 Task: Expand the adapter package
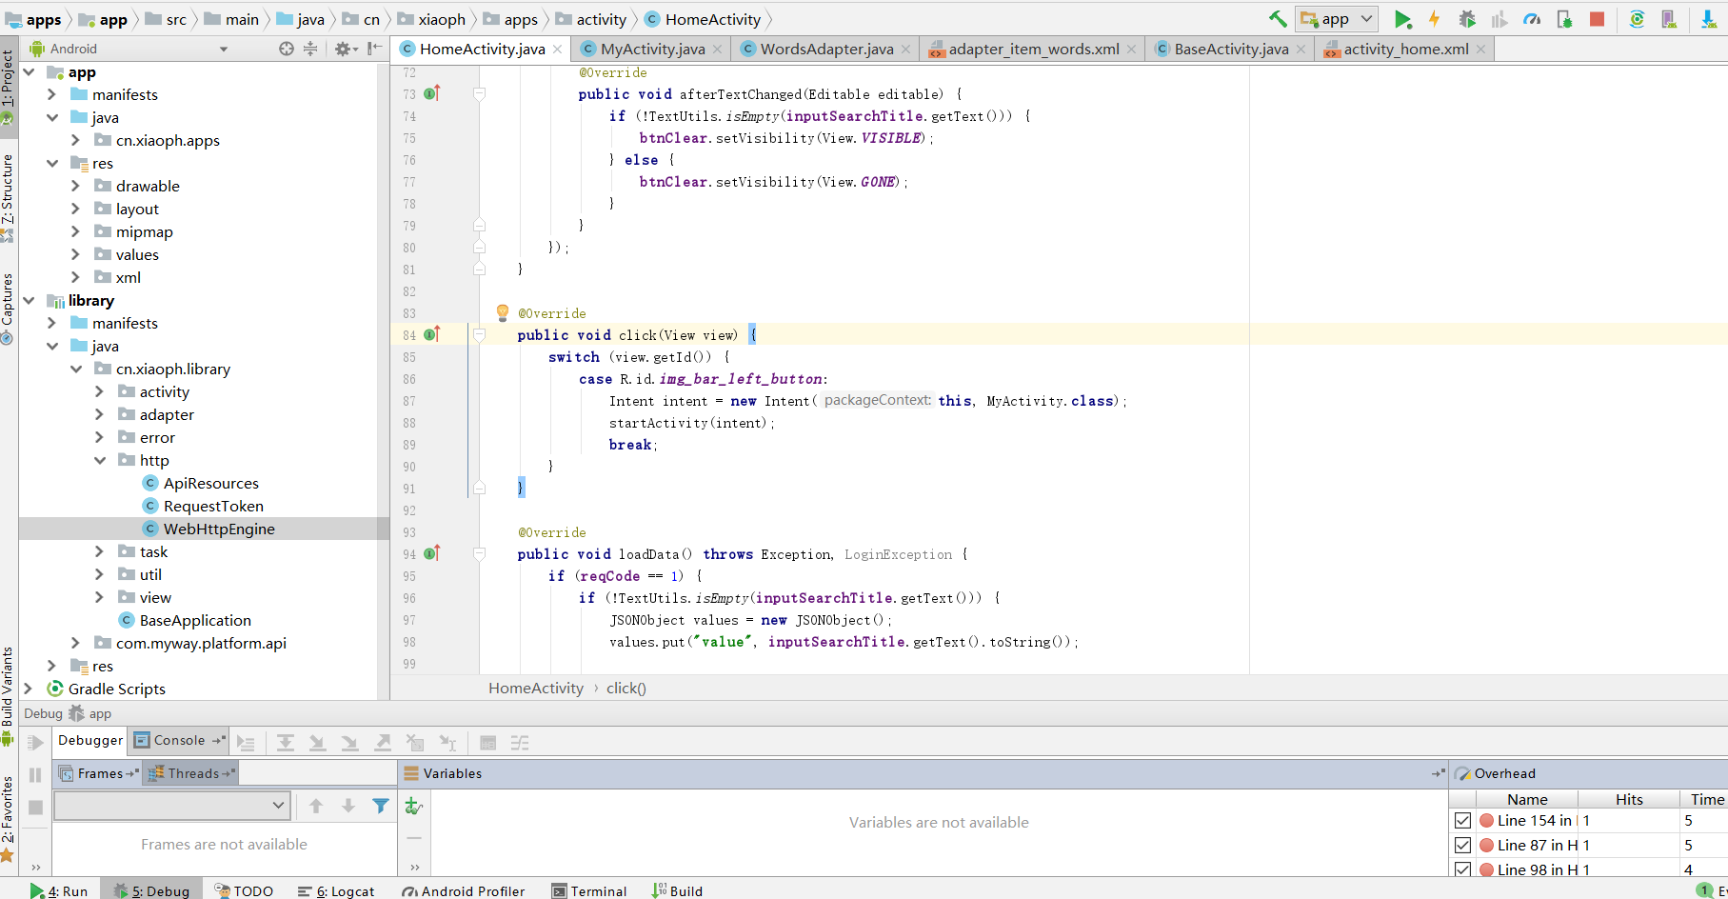point(99,414)
